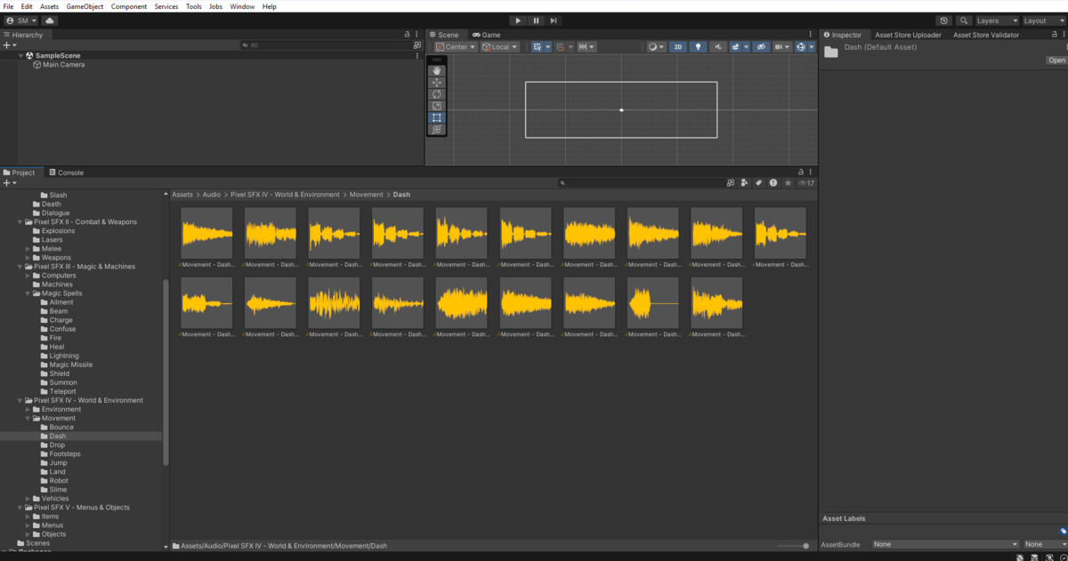Switch to the Console tab
Image resolution: width=1068 pixels, height=561 pixels.
[x=65, y=172]
